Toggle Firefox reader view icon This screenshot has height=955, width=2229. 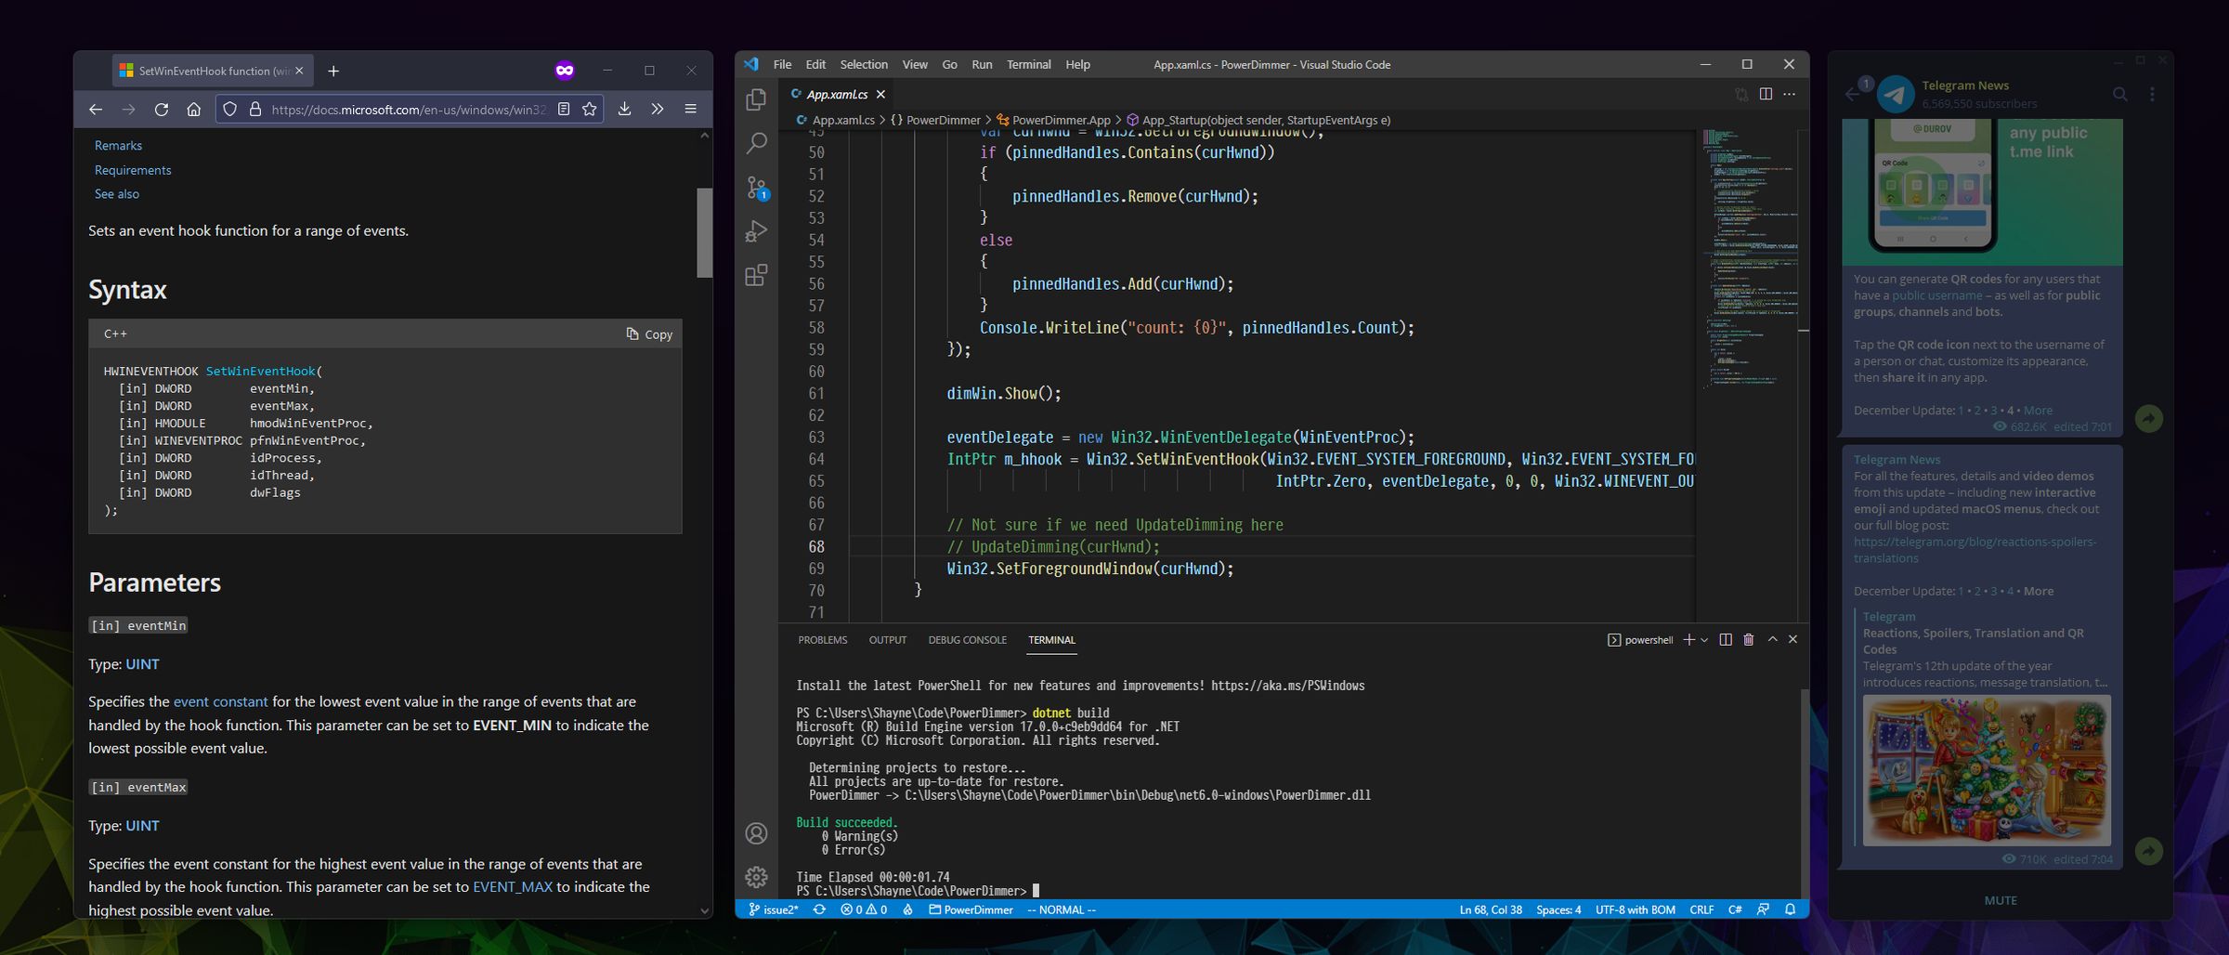click(564, 110)
